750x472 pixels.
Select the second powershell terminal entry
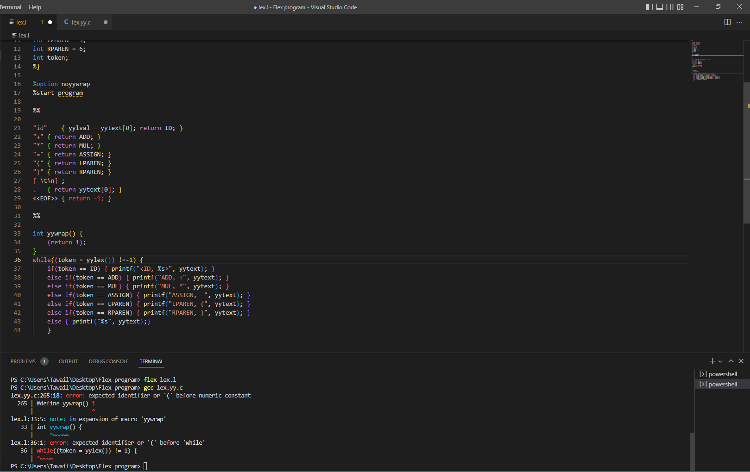[x=722, y=384]
